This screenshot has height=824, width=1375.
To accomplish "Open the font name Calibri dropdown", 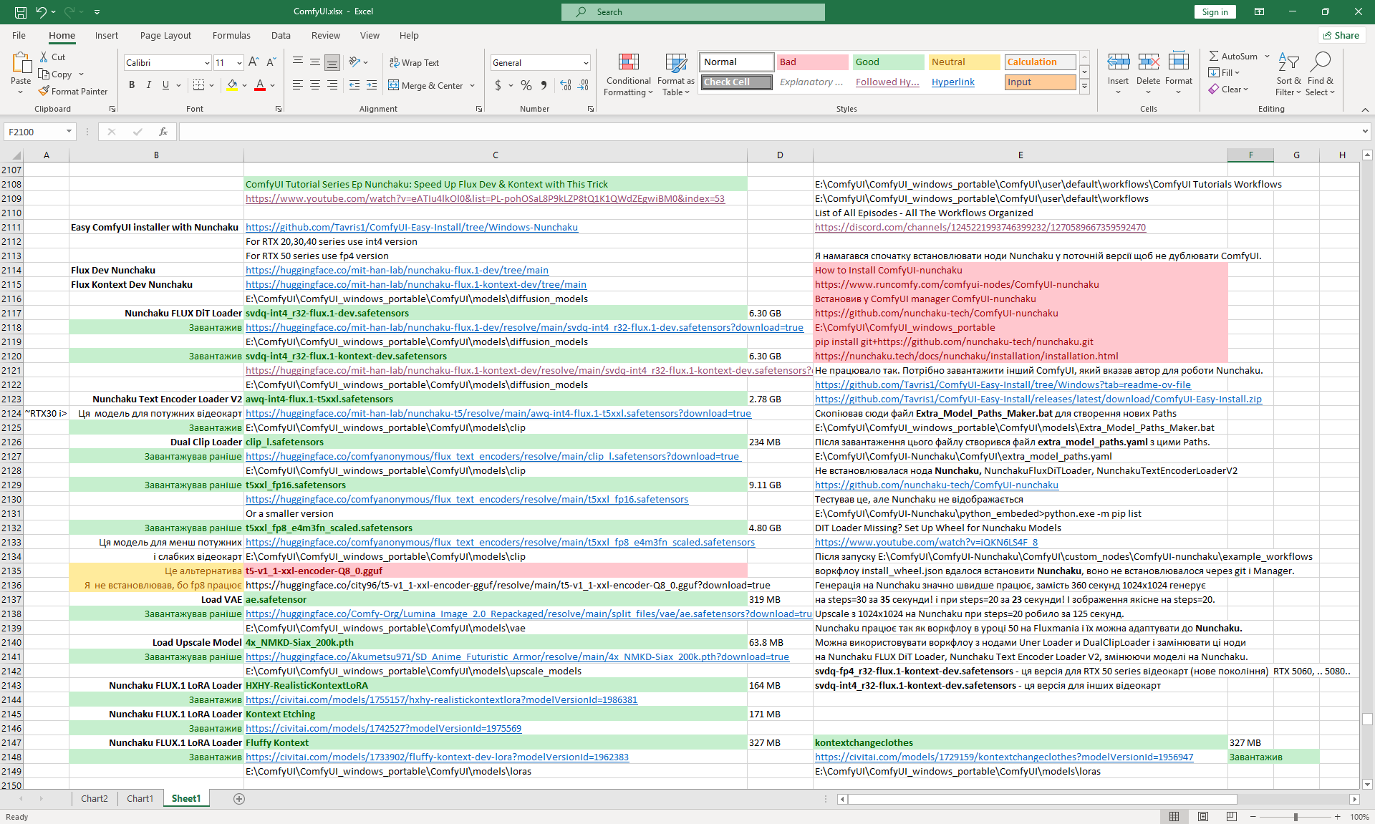I will pyautogui.click(x=207, y=63).
